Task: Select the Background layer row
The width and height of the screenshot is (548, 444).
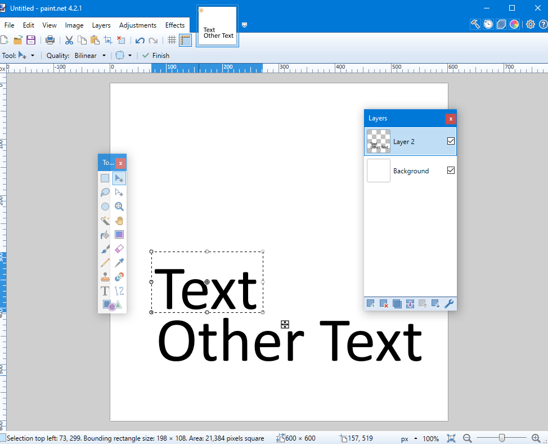Action: click(410, 171)
